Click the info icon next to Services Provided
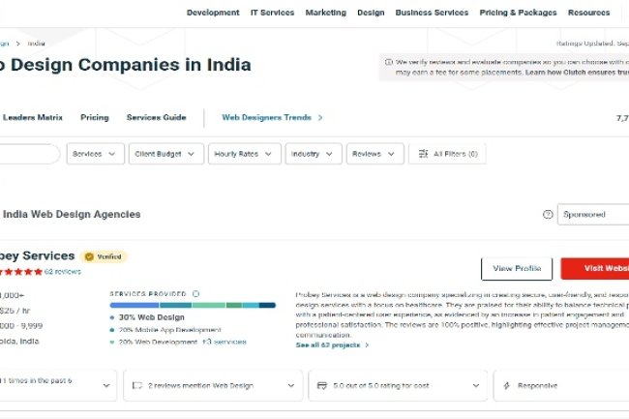 (x=195, y=293)
